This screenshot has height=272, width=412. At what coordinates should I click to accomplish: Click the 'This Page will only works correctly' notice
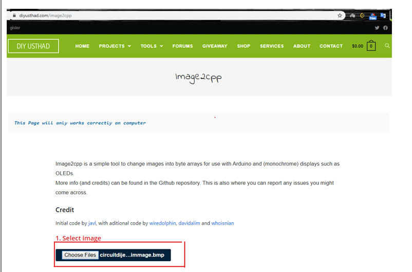pos(80,123)
